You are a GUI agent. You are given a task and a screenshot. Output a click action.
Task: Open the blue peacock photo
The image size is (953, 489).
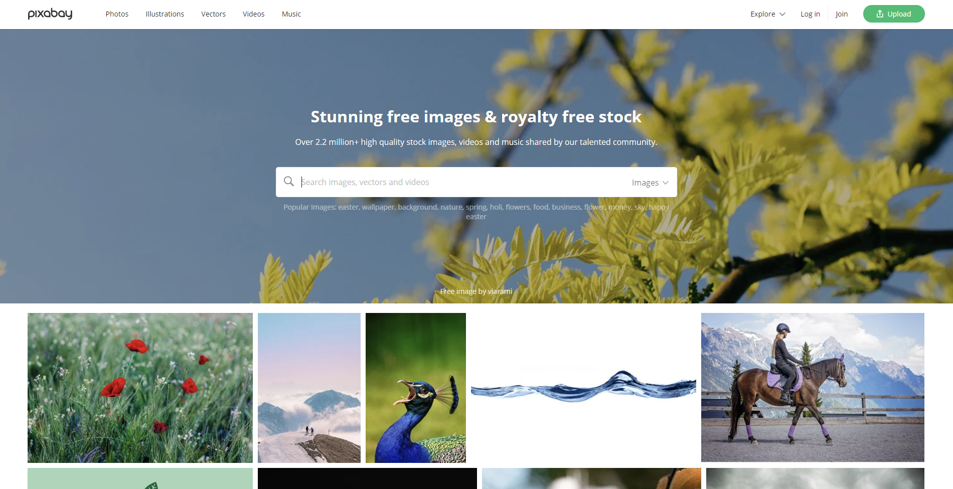pos(416,388)
